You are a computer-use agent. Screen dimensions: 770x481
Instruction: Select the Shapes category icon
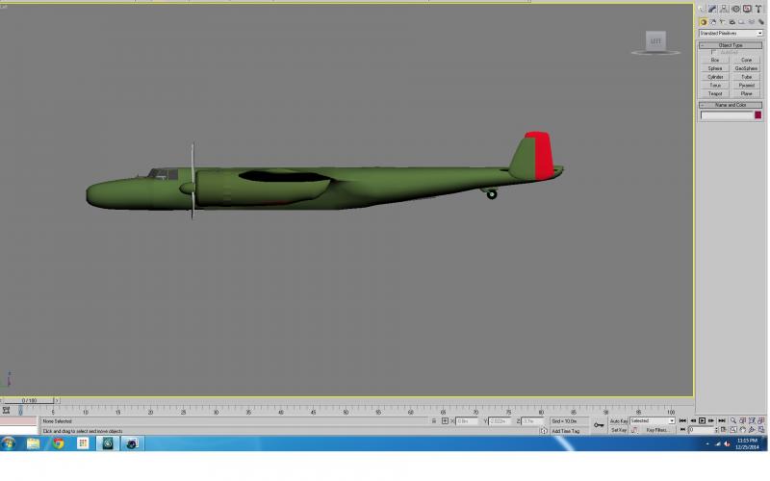[x=712, y=22]
